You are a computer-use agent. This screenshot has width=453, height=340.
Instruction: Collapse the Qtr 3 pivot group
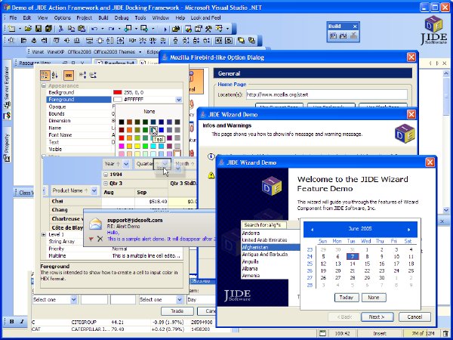tap(106, 184)
